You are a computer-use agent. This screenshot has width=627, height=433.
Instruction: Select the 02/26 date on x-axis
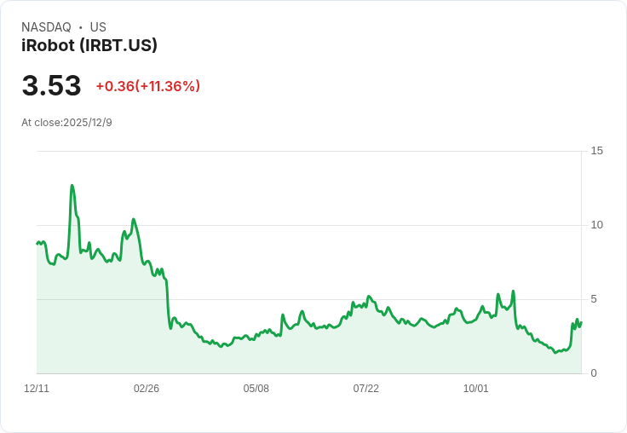[x=147, y=389]
